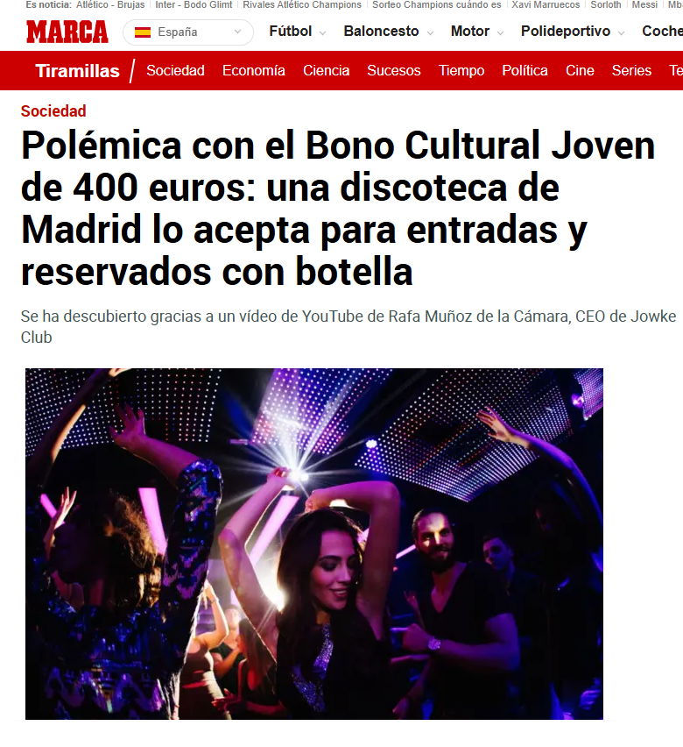Expand the Fútbol menu chevron
Screen dimensions: 683x747
tap(323, 32)
